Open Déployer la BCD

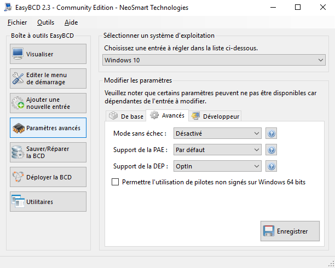[x=48, y=177]
